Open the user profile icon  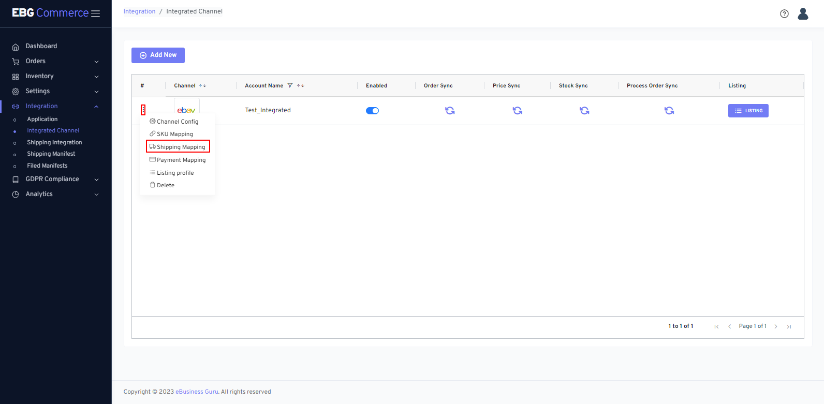(803, 14)
